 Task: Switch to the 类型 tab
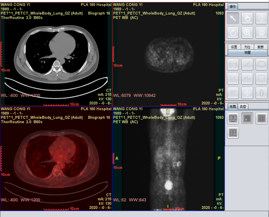pyautogui.click(x=243, y=106)
